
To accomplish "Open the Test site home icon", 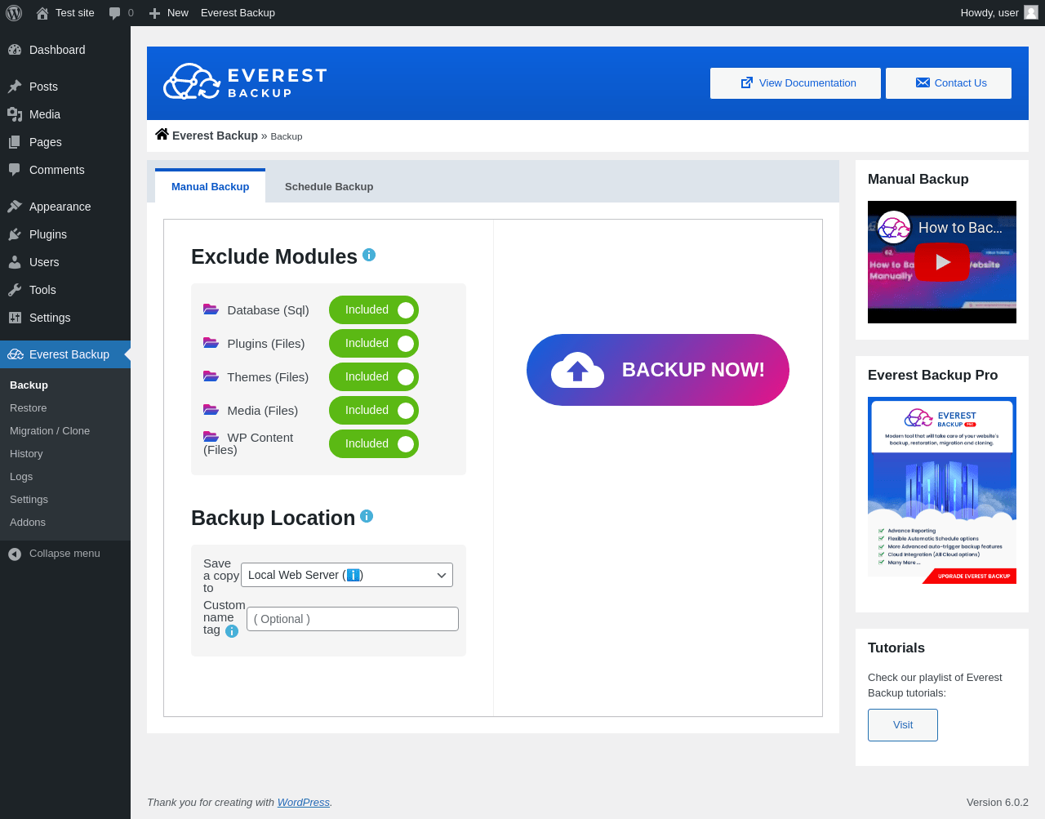I will (x=42, y=13).
